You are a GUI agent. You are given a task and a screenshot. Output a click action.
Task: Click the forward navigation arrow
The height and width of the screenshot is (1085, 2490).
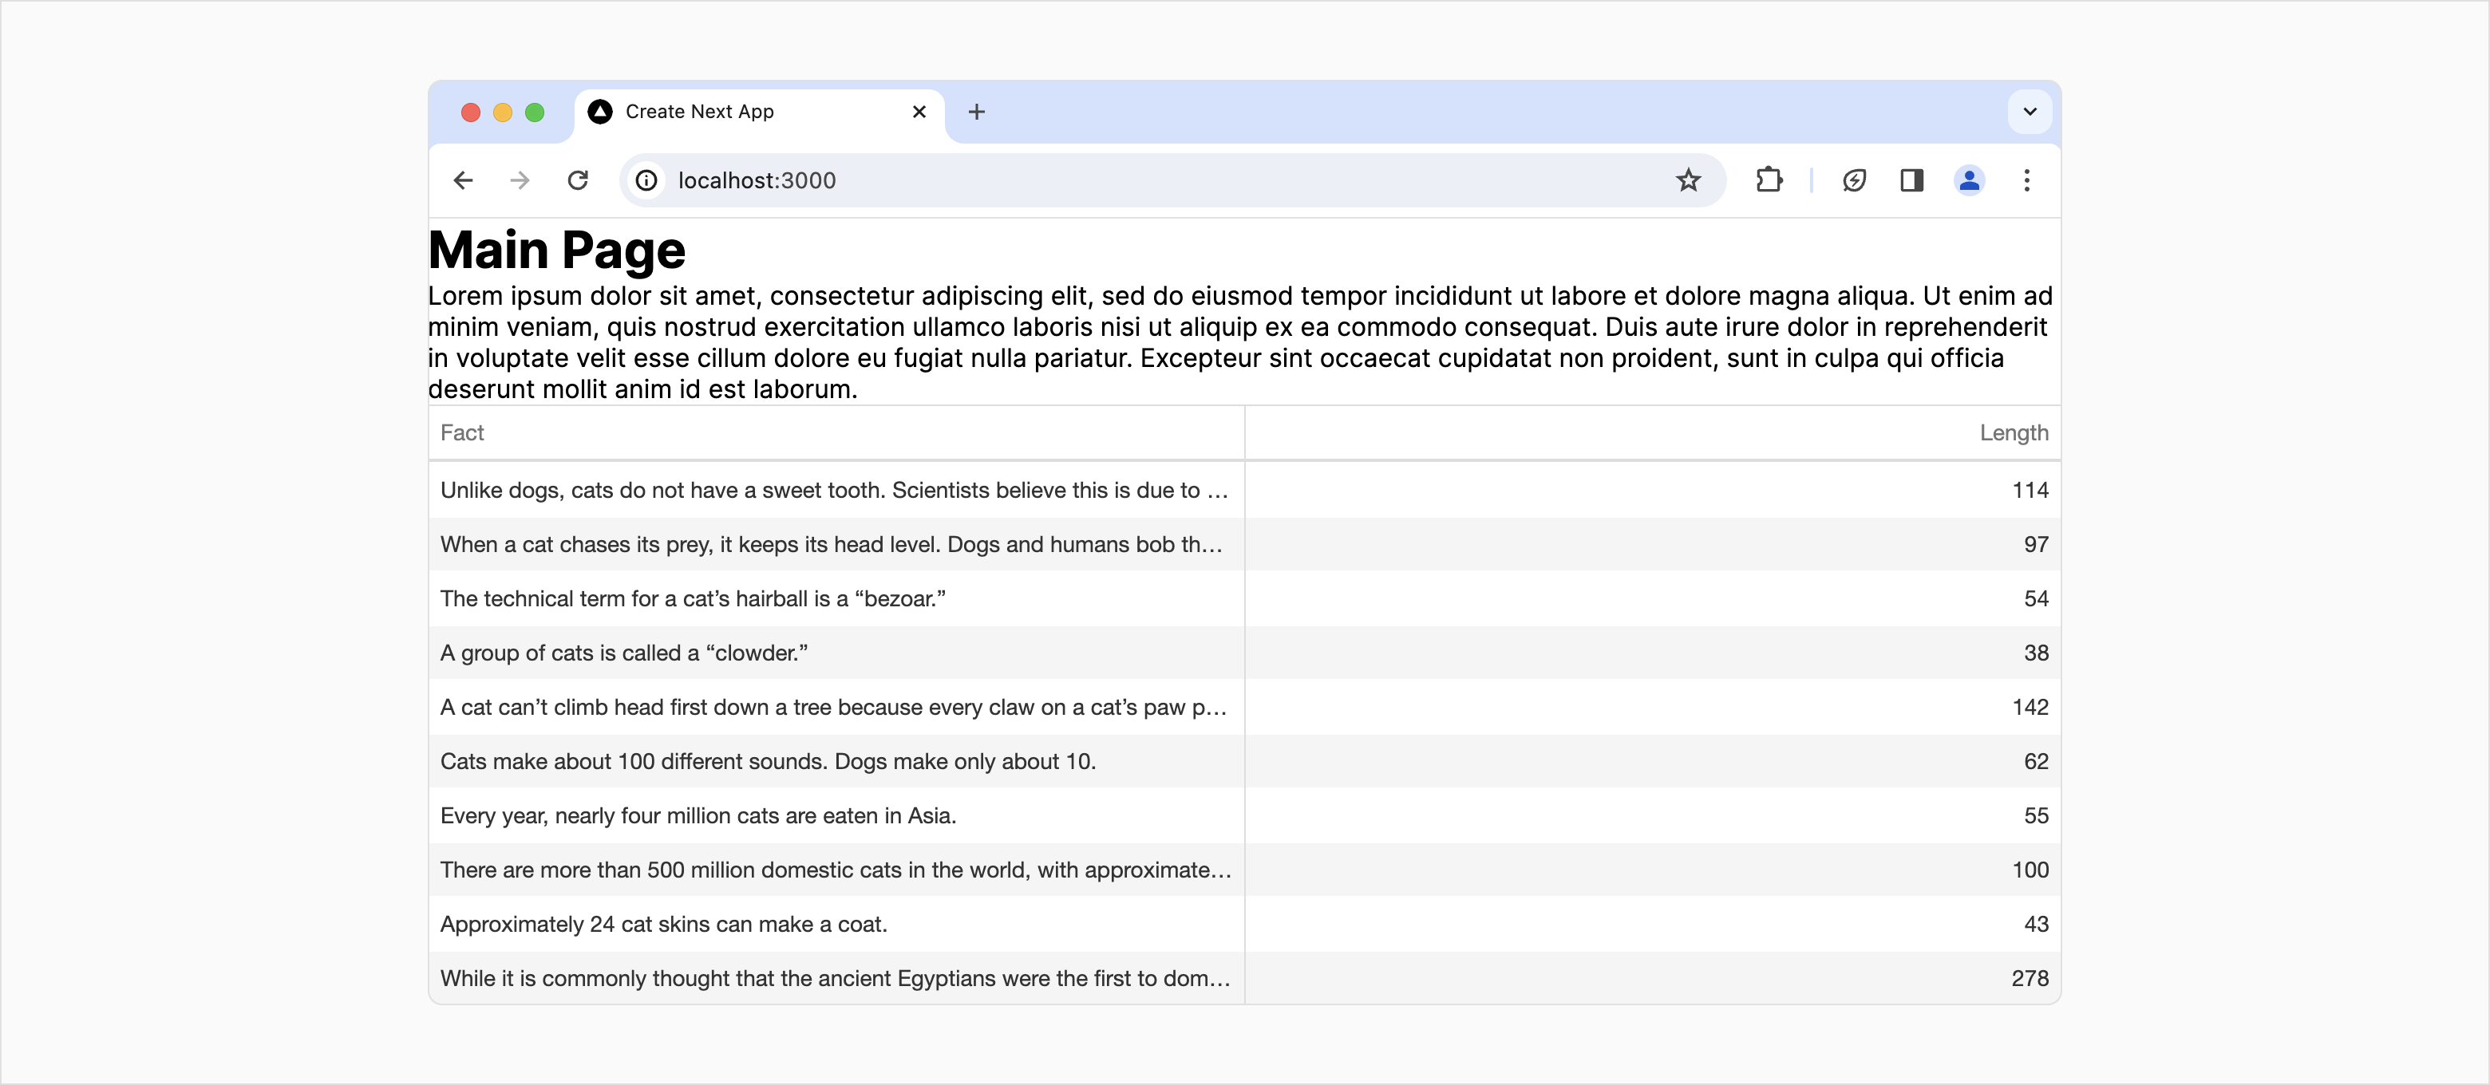click(x=520, y=180)
